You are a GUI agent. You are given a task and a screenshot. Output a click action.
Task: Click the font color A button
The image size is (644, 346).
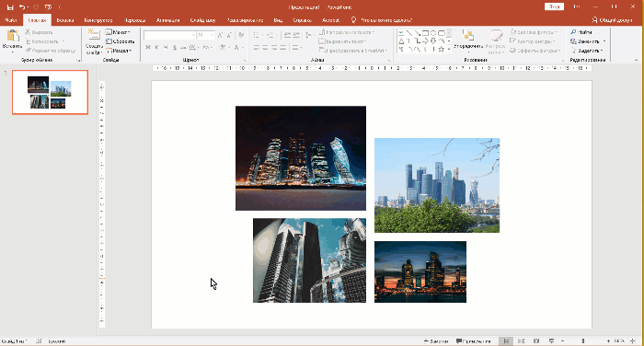(237, 48)
